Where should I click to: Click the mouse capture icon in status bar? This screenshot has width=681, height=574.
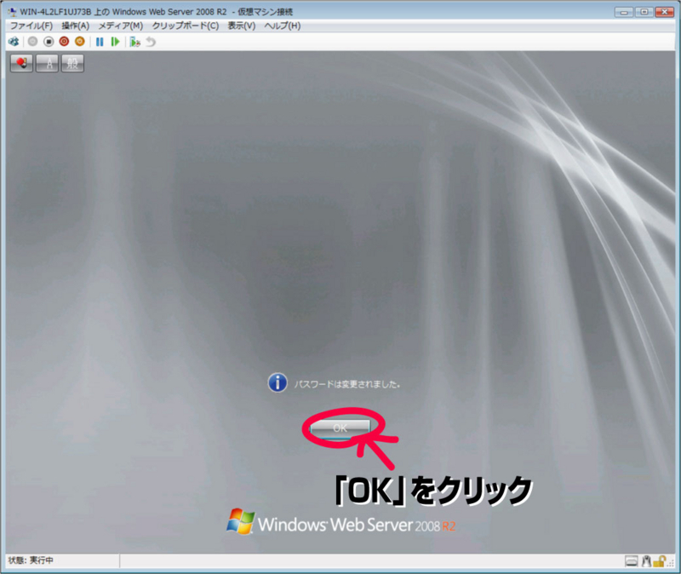click(646, 563)
